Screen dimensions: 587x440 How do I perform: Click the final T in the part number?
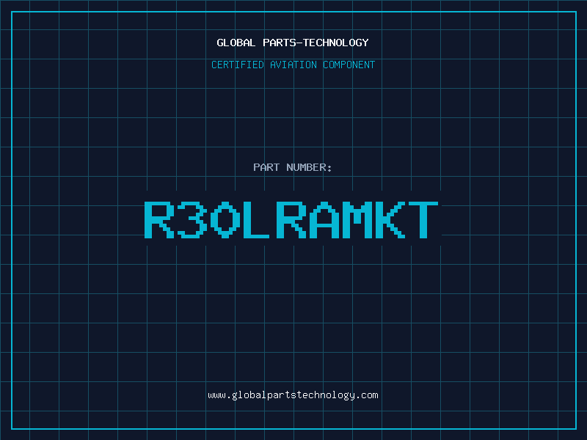(424, 220)
